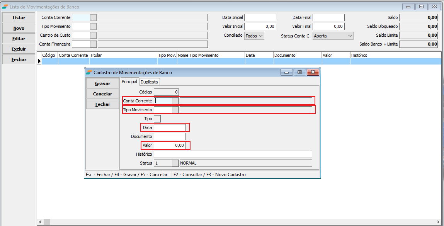Click lookup button beside Tipo Movimento filter

coord(93,26)
